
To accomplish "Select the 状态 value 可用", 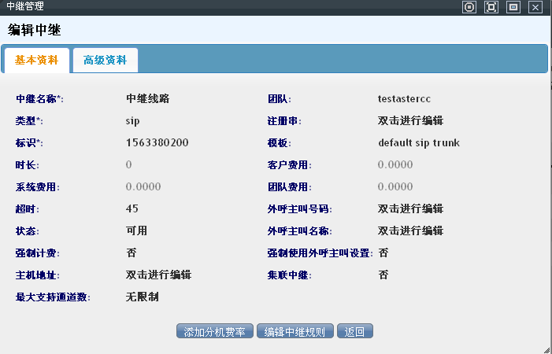I will coord(136,231).
